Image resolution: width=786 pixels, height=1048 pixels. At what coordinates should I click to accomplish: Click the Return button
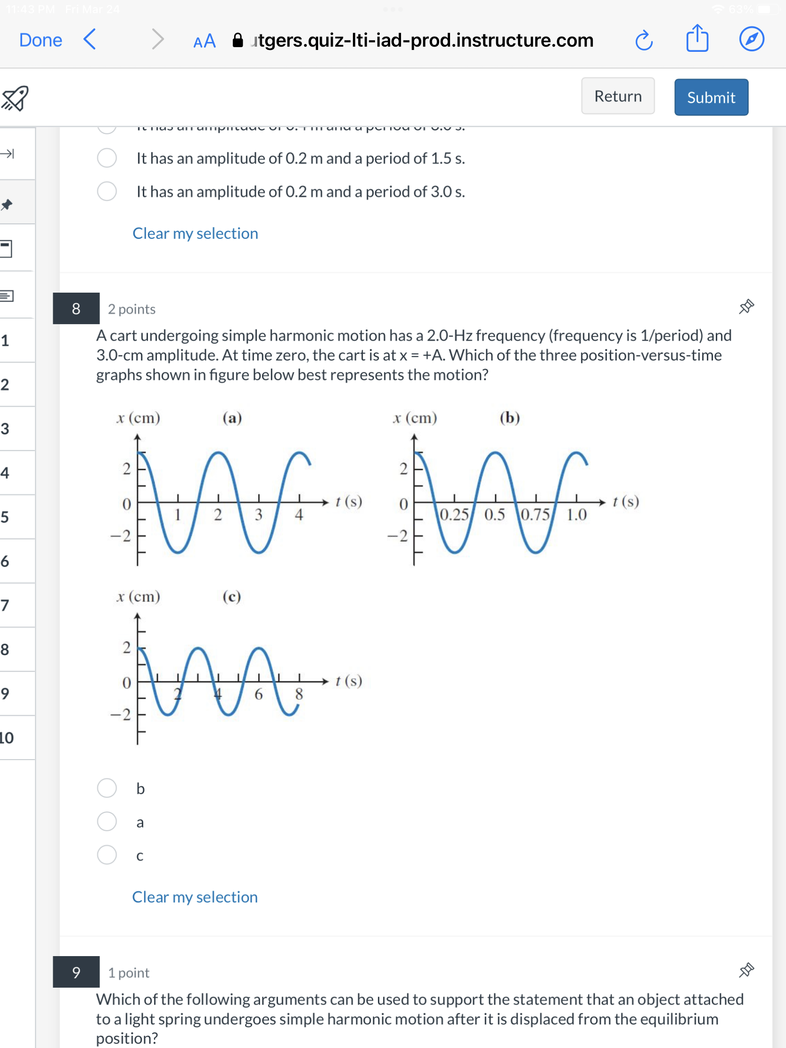(x=617, y=96)
